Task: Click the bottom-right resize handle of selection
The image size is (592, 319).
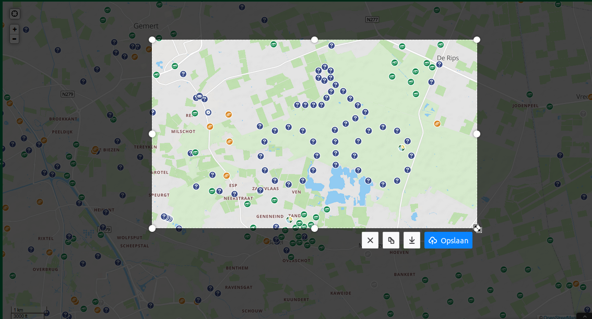Action: pos(477,228)
